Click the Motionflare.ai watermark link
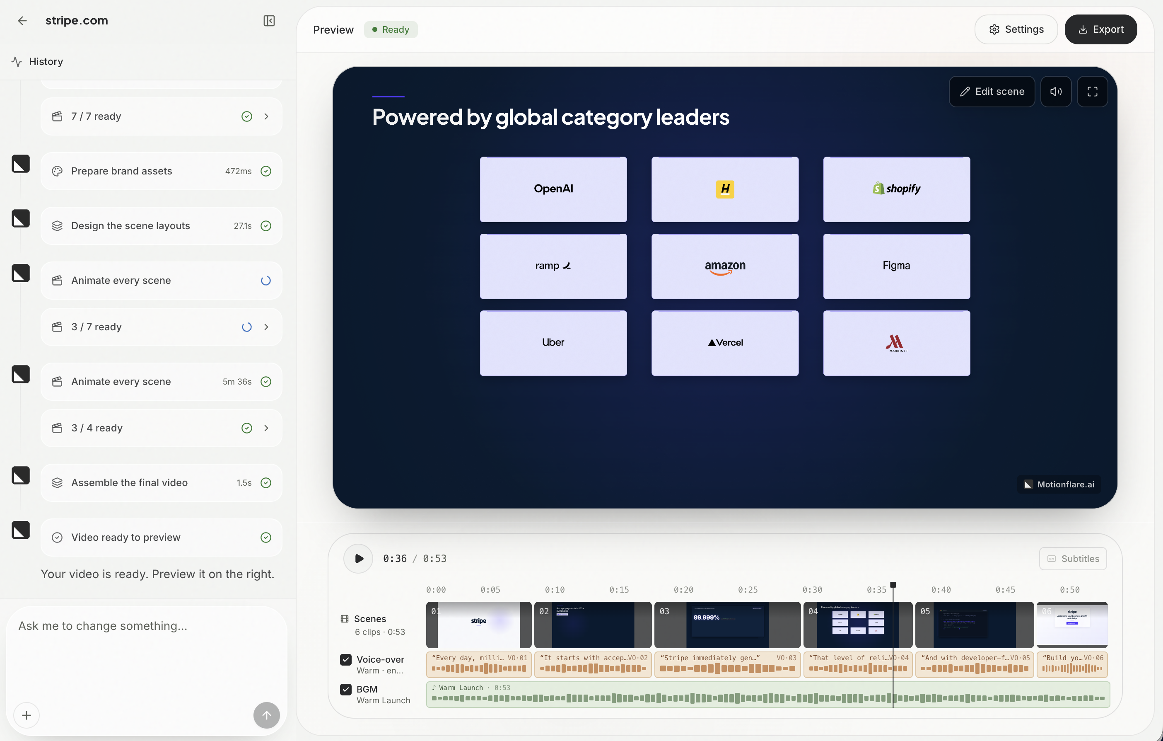Screen dimensions: 1163x741 [x=1059, y=484]
